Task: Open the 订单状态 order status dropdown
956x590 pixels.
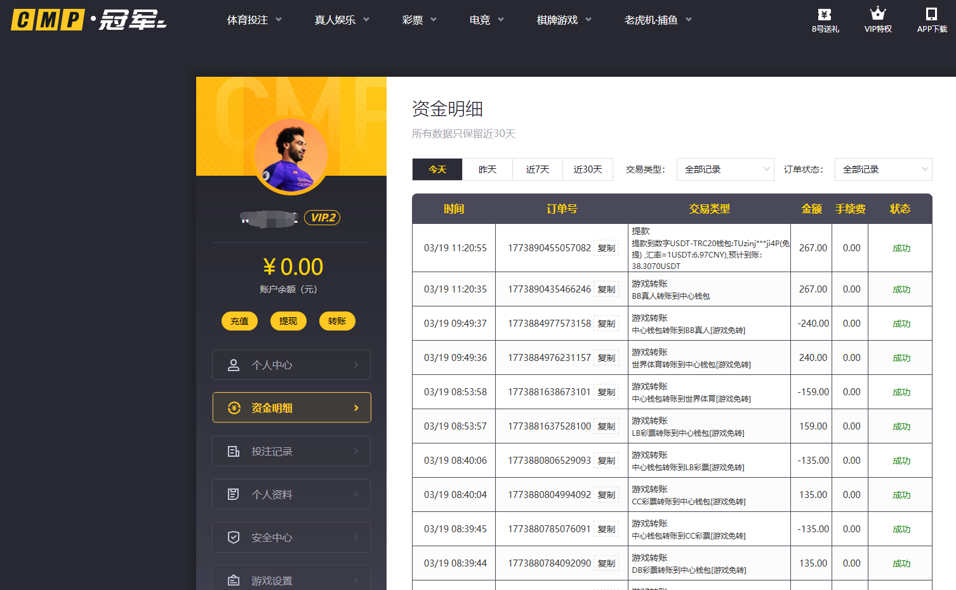Action: [882, 169]
